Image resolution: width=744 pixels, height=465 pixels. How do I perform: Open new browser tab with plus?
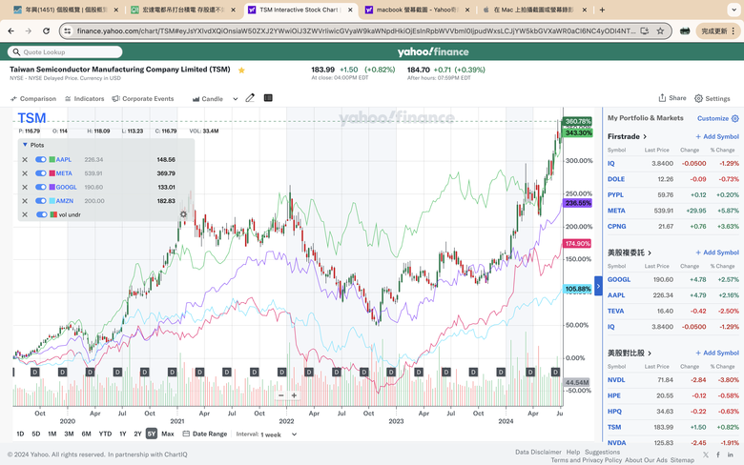click(x=602, y=10)
